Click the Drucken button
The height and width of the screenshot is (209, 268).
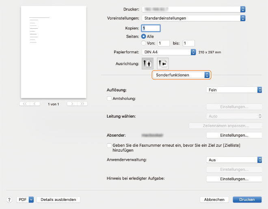click(x=247, y=200)
